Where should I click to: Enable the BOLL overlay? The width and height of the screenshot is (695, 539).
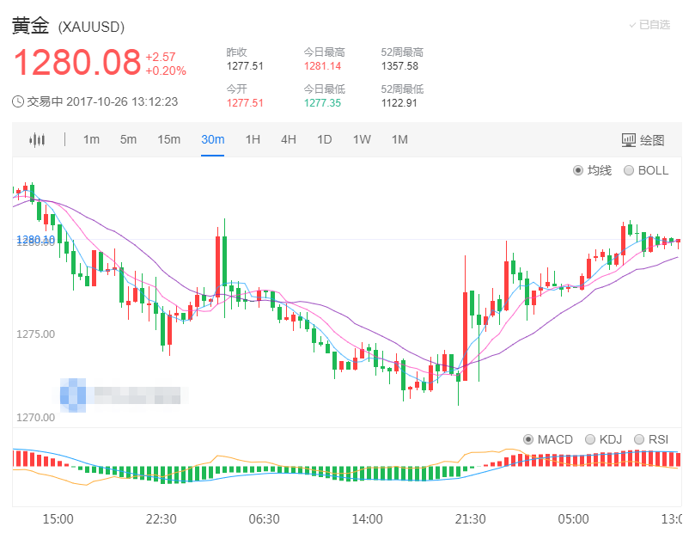(x=629, y=170)
